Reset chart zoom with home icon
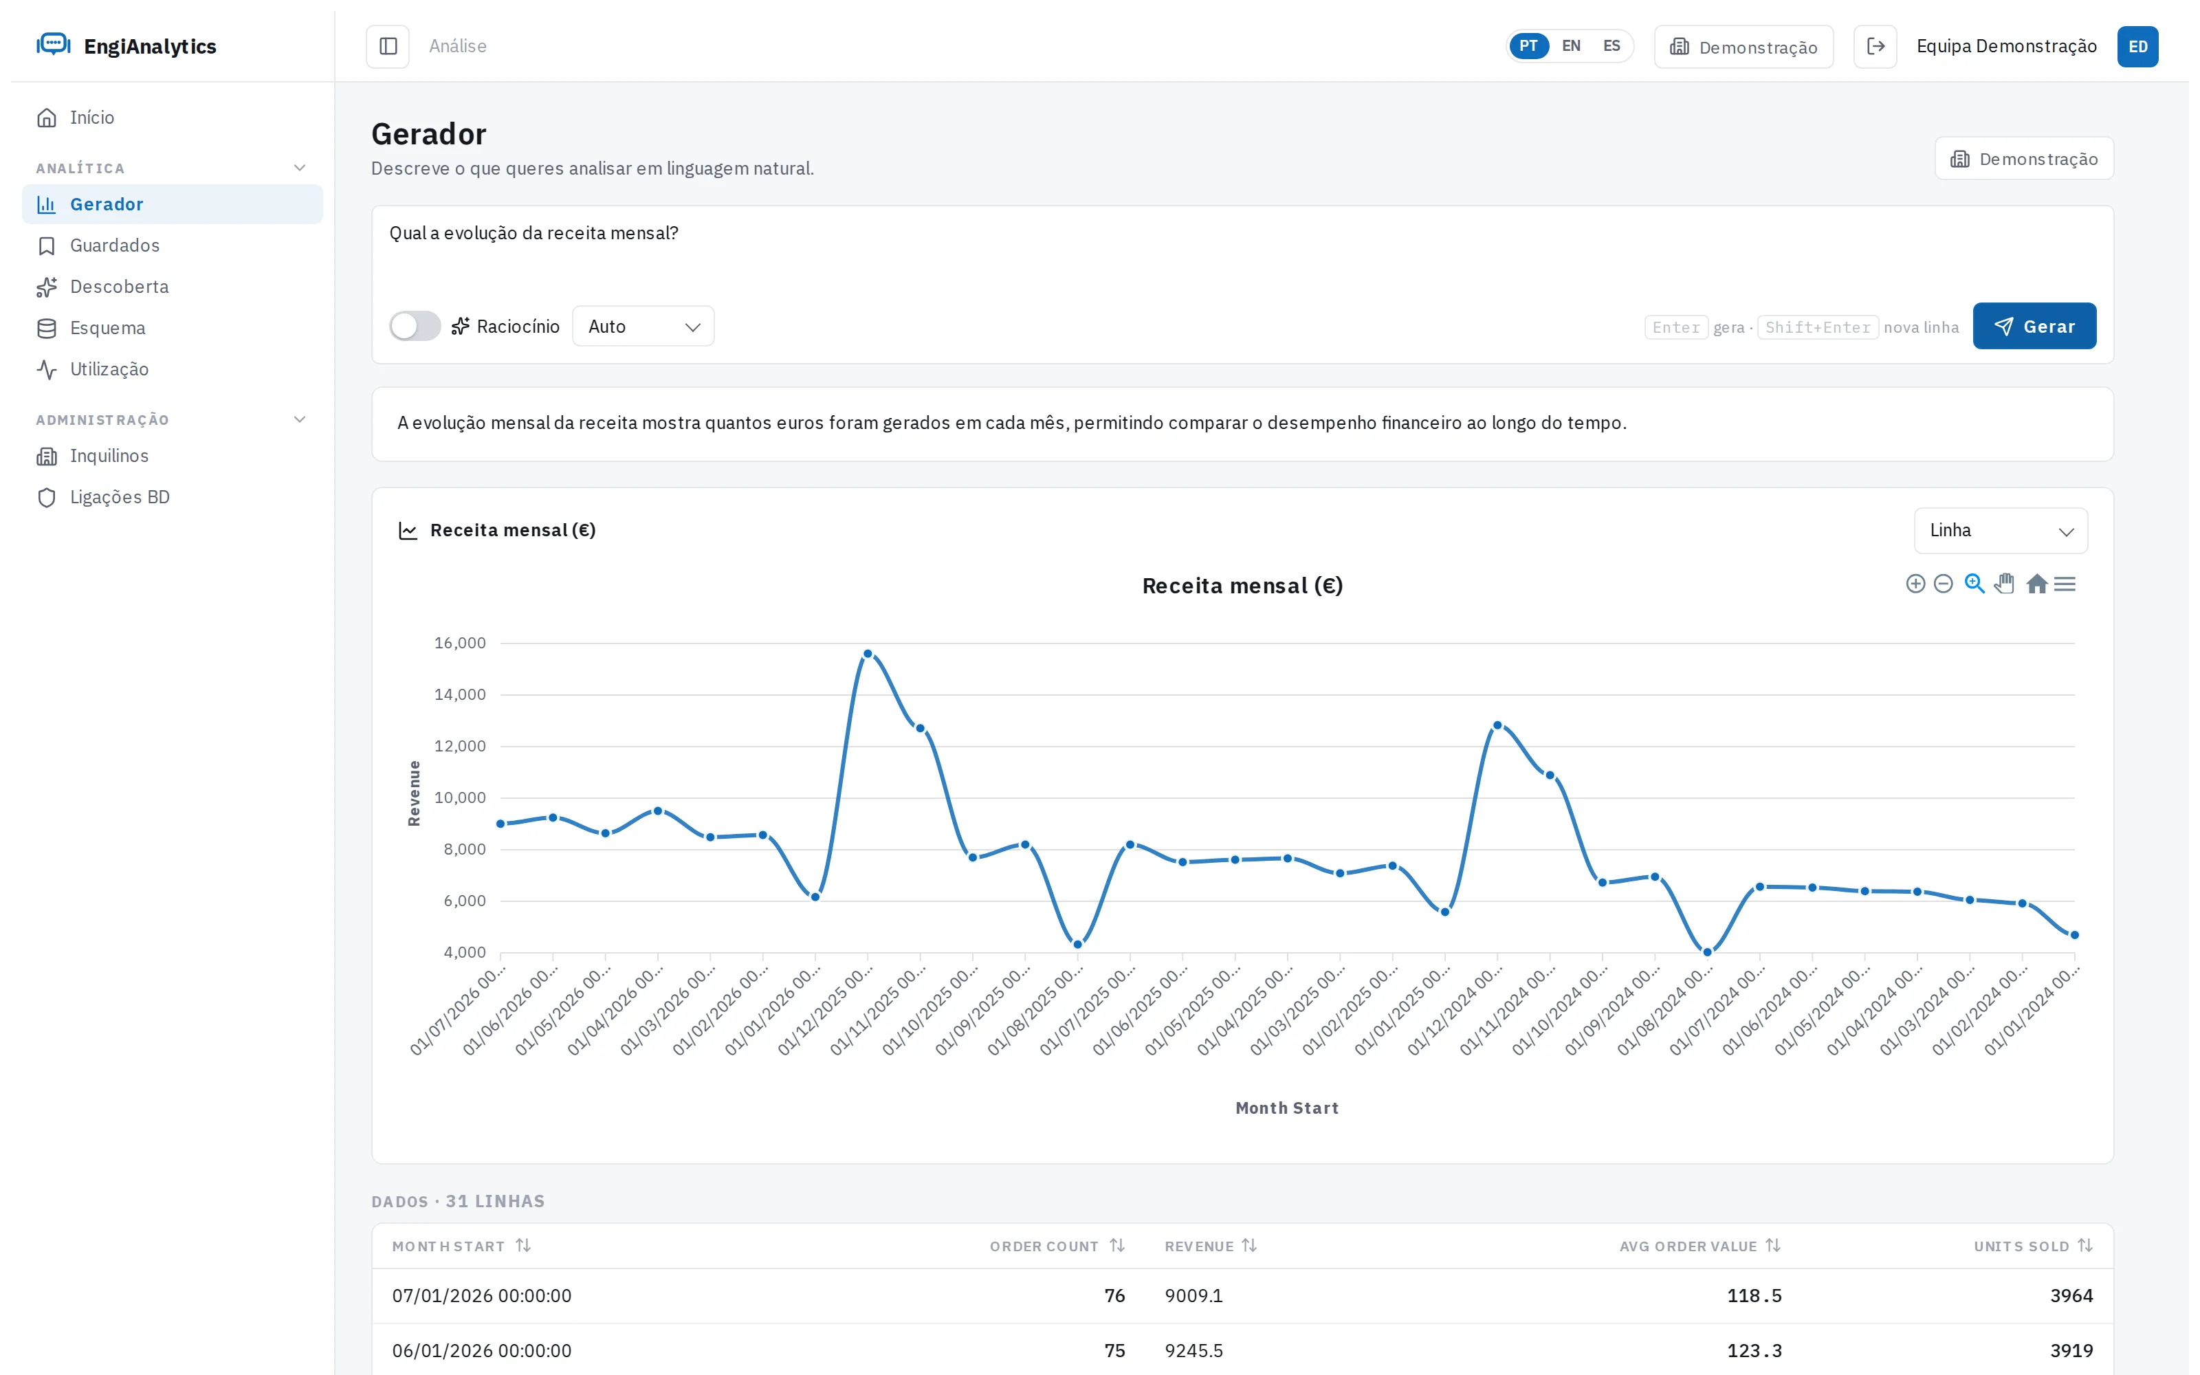 click(2036, 584)
